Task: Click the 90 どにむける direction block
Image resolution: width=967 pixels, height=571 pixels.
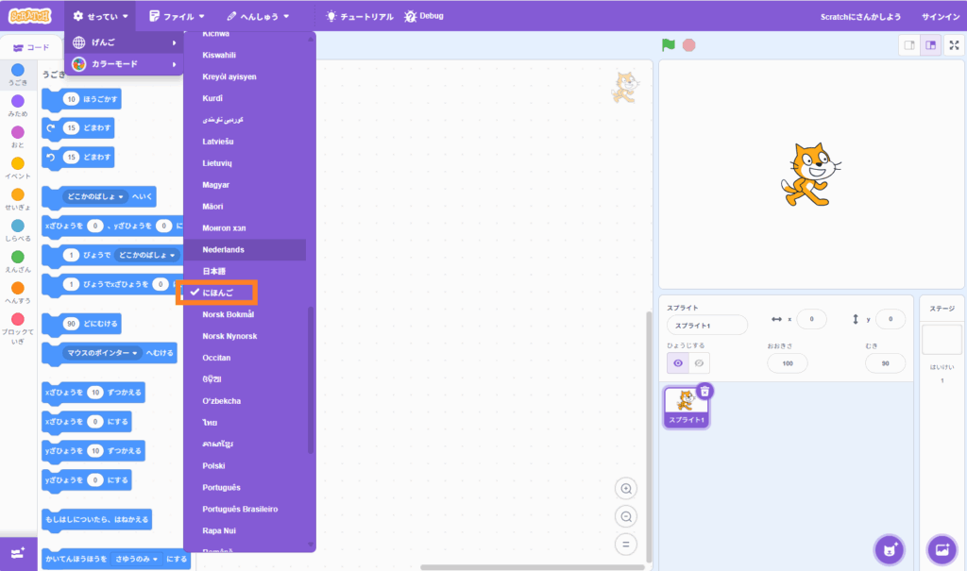Action: (x=81, y=324)
